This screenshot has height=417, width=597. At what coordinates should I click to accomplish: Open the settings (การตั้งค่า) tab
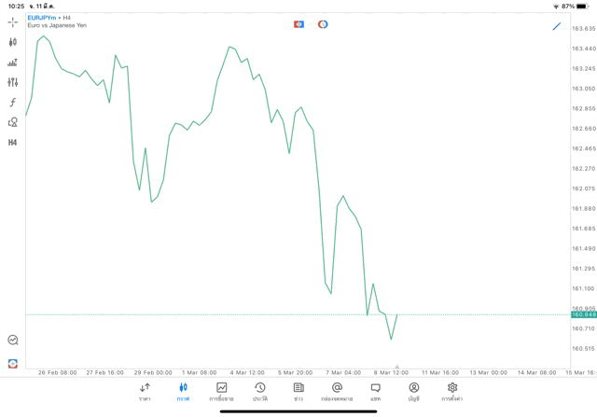pyautogui.click(x=452, y=391)
